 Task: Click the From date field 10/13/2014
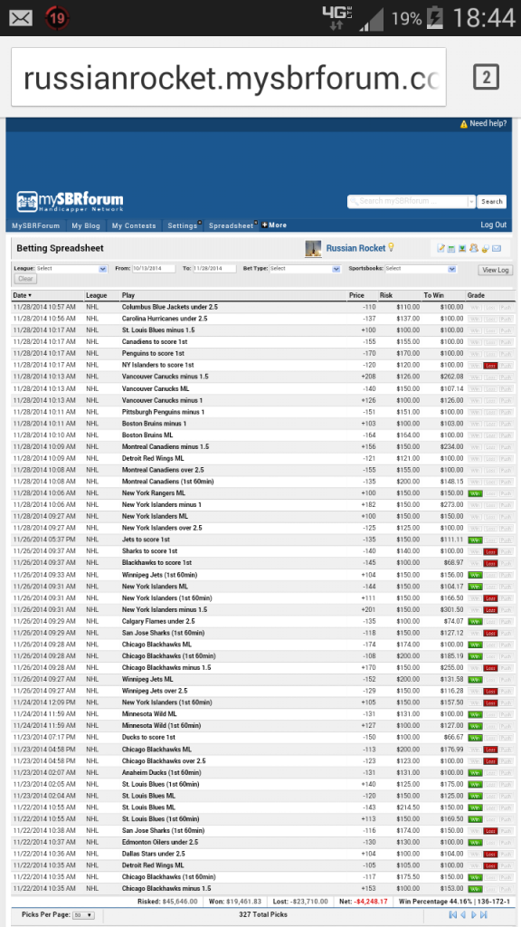[x=154, y=268]
